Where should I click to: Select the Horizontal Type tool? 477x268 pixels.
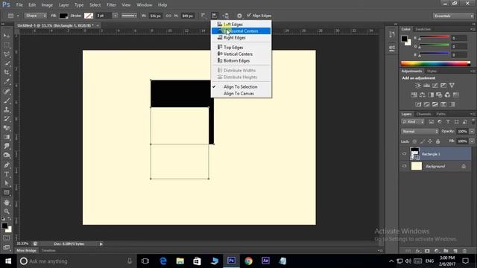(x=7, y=174)
